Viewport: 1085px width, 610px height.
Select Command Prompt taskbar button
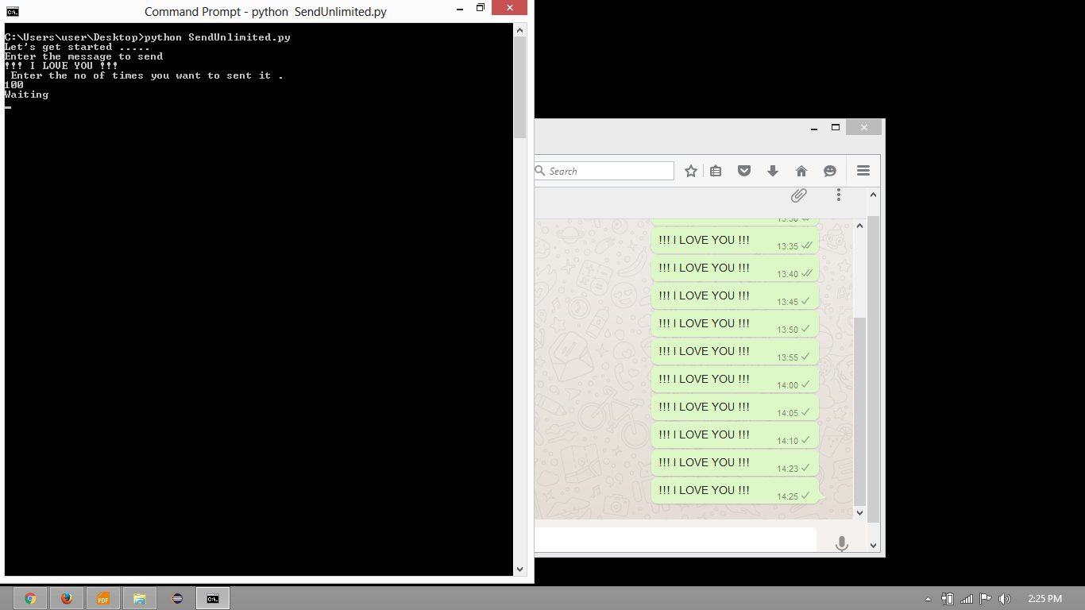click(x=213, y=599)
